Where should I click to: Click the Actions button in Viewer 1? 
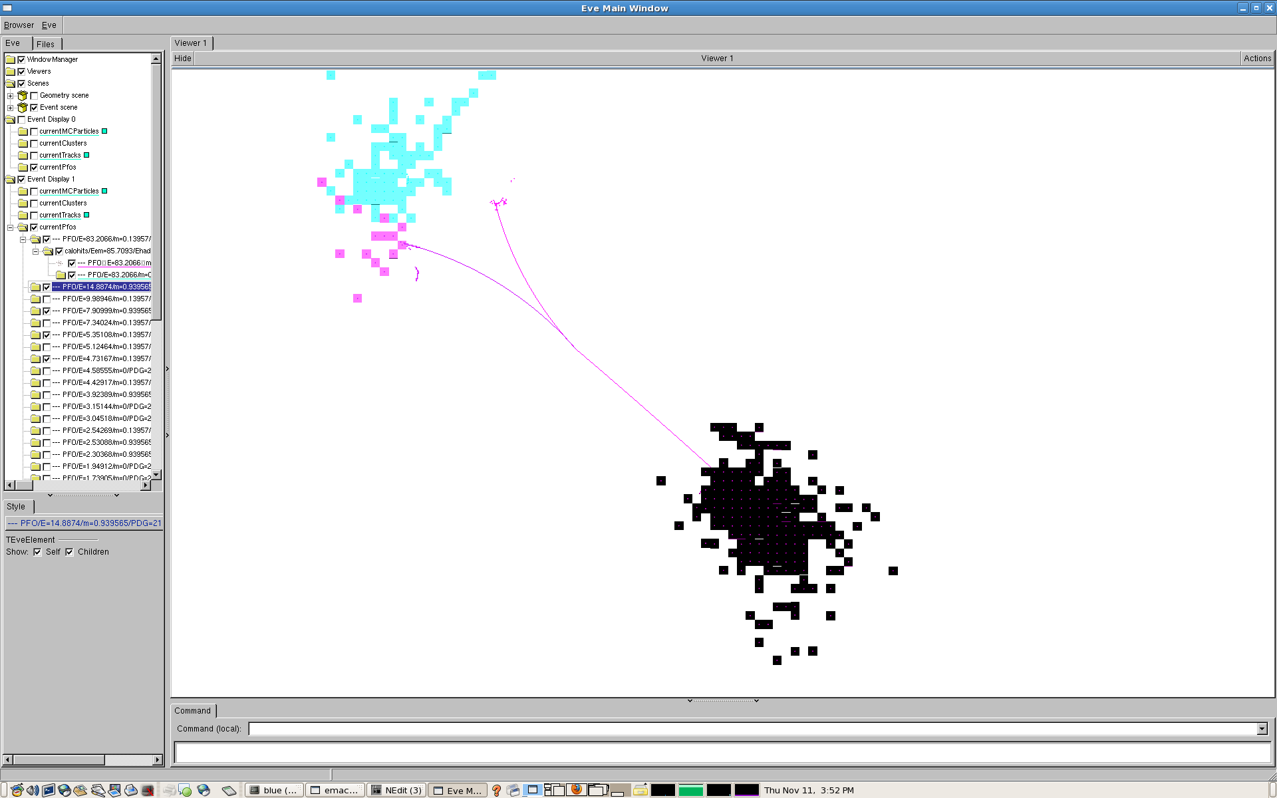point(1257,59)
